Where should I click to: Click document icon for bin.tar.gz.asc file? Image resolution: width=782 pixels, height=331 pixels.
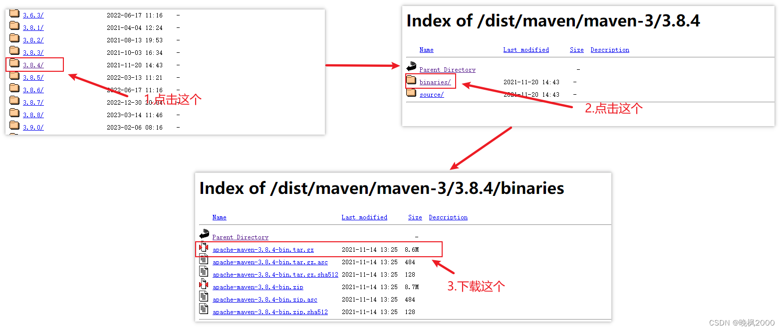tap(204, 260)
